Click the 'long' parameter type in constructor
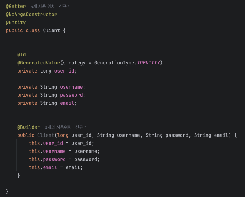This screenshot has width=245, height=197. click(x=63, y=135)
